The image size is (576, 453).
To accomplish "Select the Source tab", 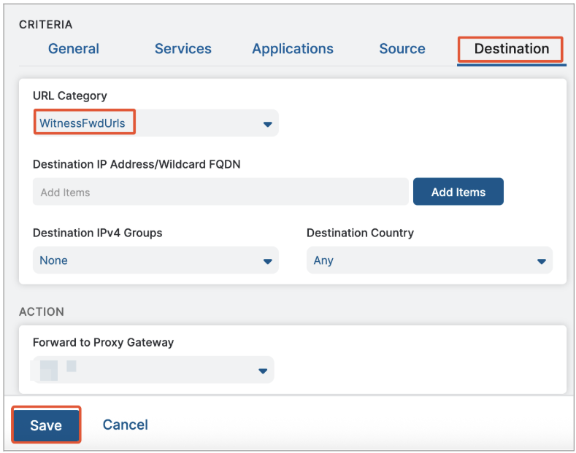I will (402, 49).
